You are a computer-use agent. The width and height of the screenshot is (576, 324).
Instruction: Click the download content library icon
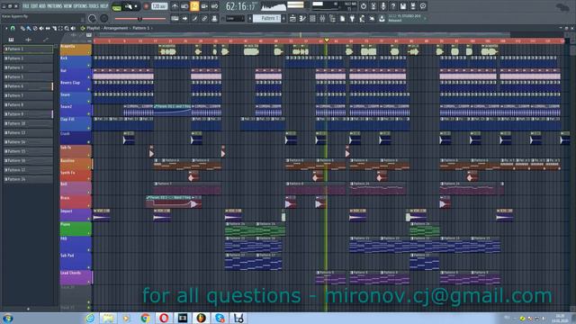tap(382, 18)
